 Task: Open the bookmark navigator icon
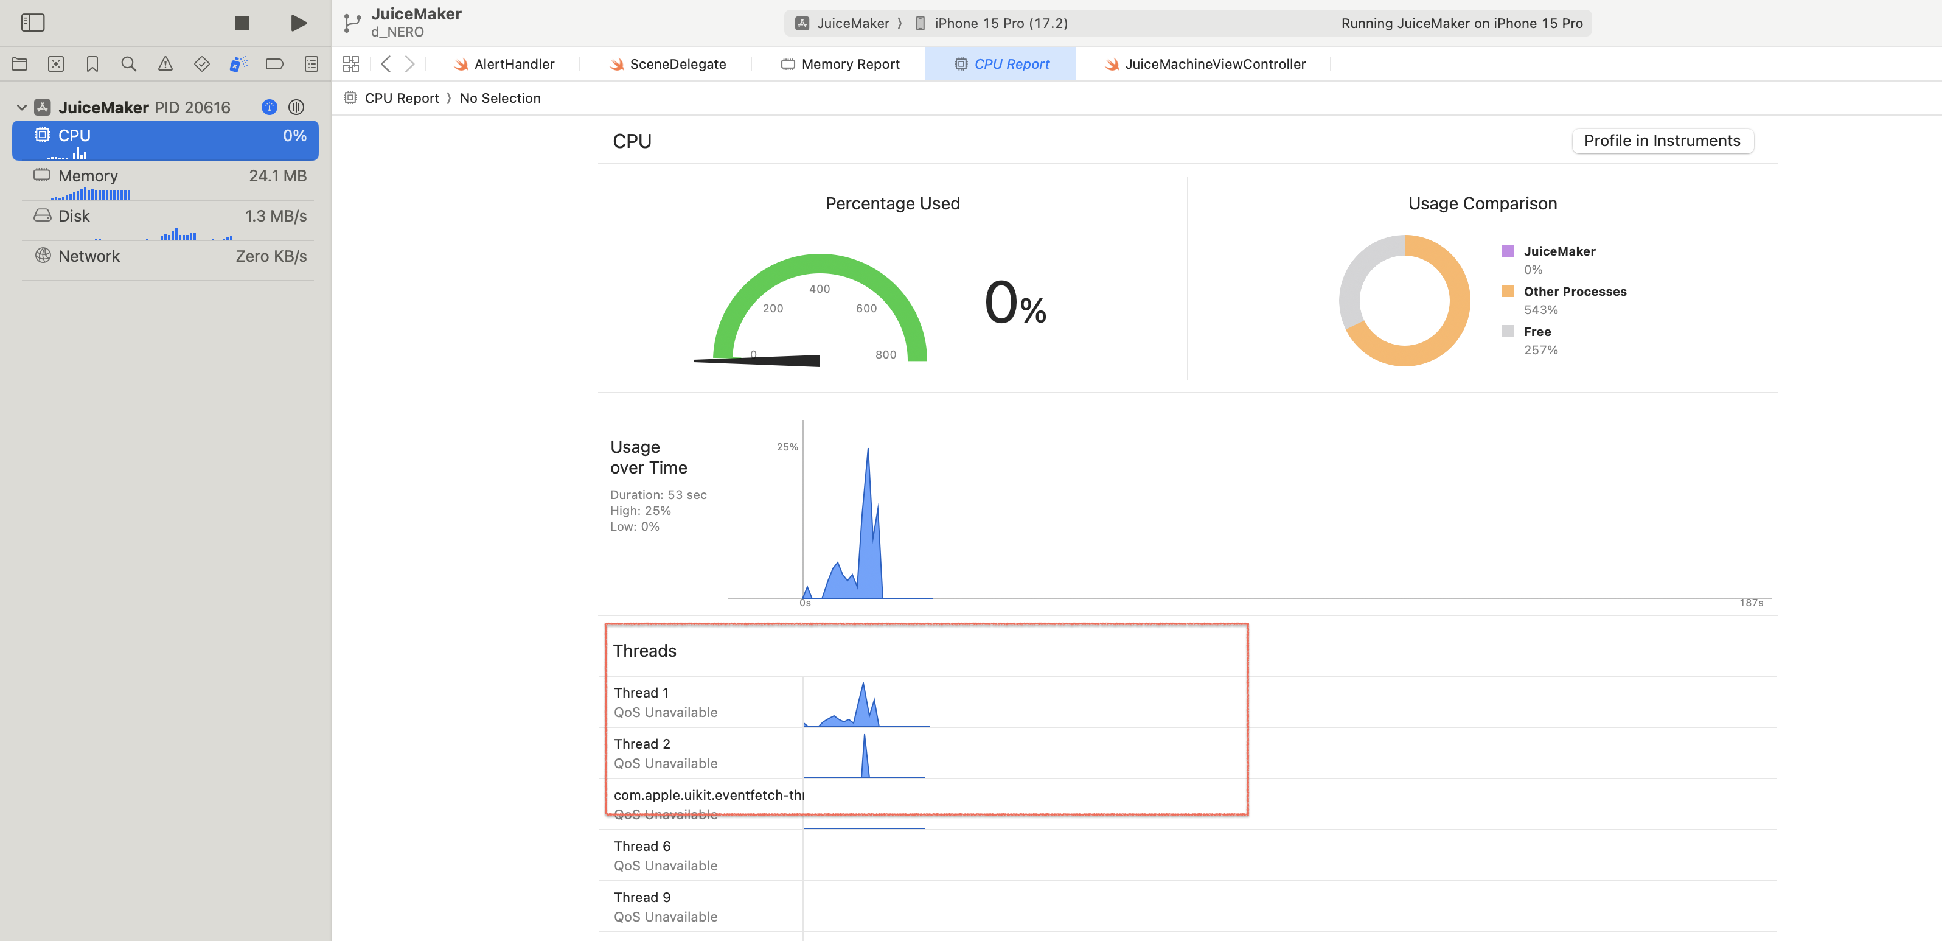pos(92,64)
